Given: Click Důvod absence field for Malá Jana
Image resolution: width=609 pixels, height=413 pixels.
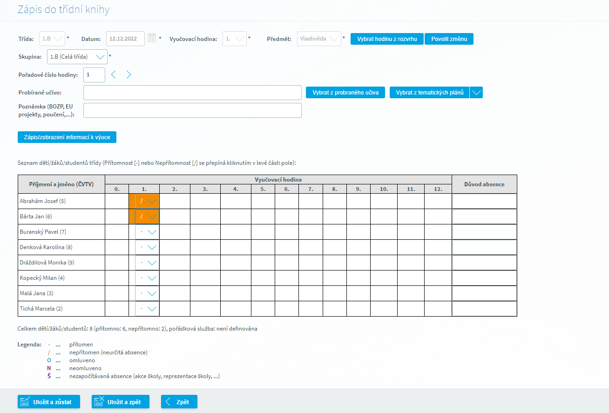Looking at the screenshot, I should point(484,293).
